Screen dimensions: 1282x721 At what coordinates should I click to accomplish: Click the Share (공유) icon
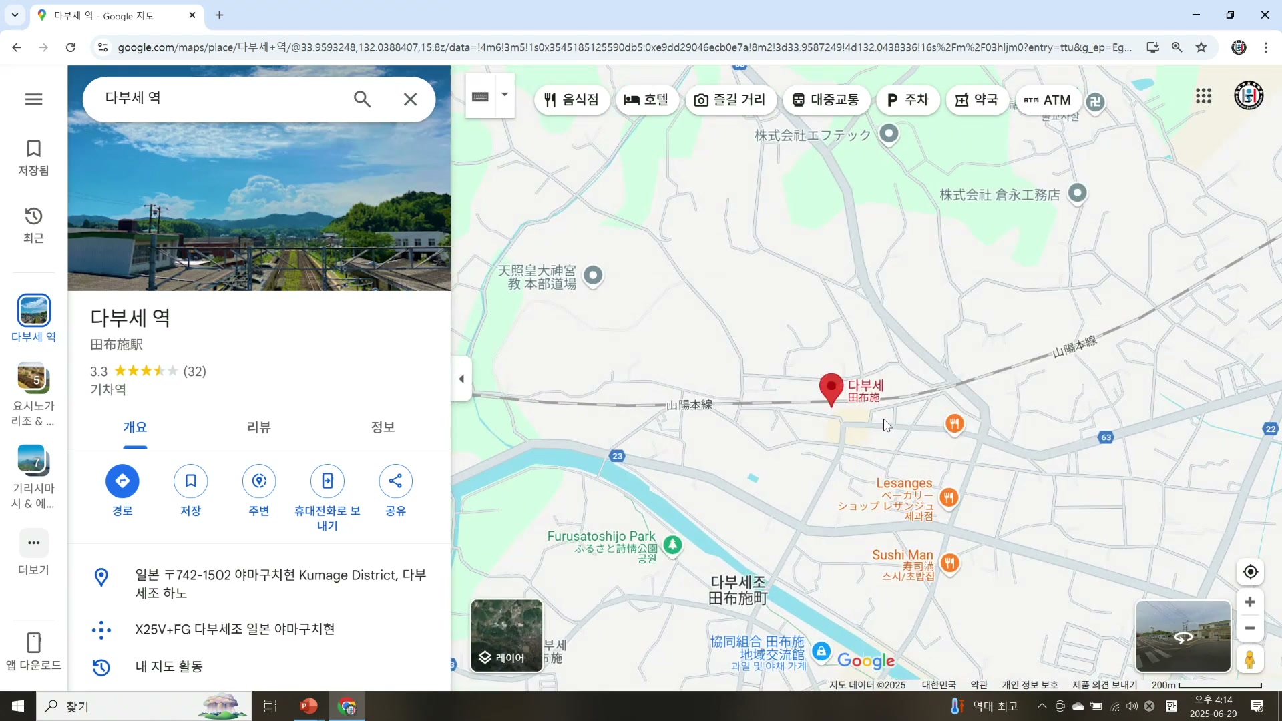[x=395, y=481]
